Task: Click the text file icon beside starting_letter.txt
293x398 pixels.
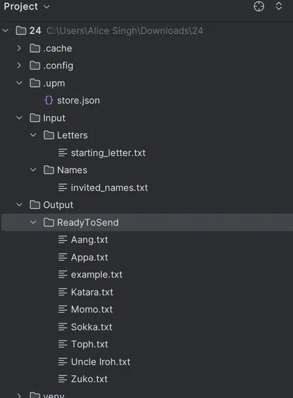Action: pyautogui.click(x=63, y=153)
